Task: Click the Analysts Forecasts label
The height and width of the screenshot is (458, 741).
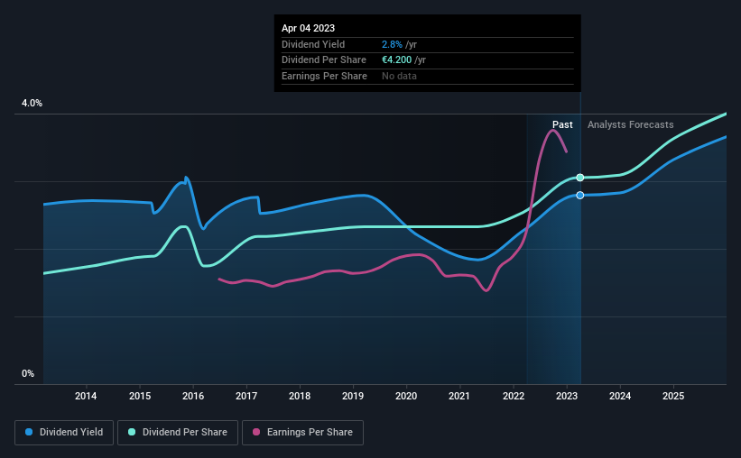Action: (x=630, y=124)
